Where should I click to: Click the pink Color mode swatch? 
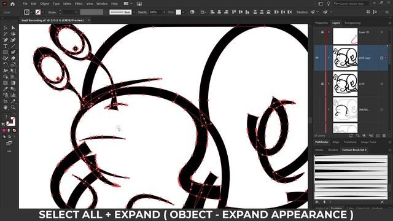[4, 130]
